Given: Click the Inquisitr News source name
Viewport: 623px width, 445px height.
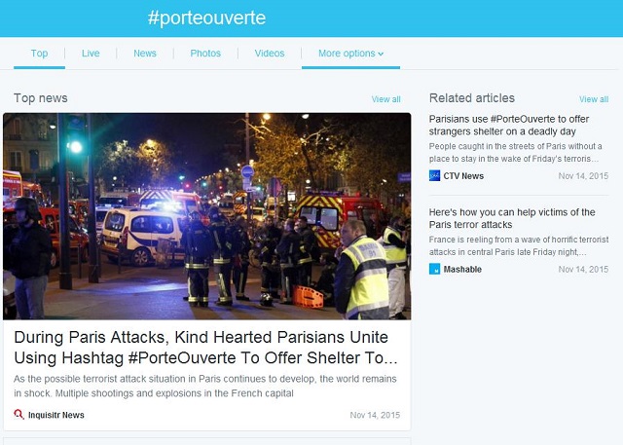Looking at the screenshot, I should (x=56, y=415).
